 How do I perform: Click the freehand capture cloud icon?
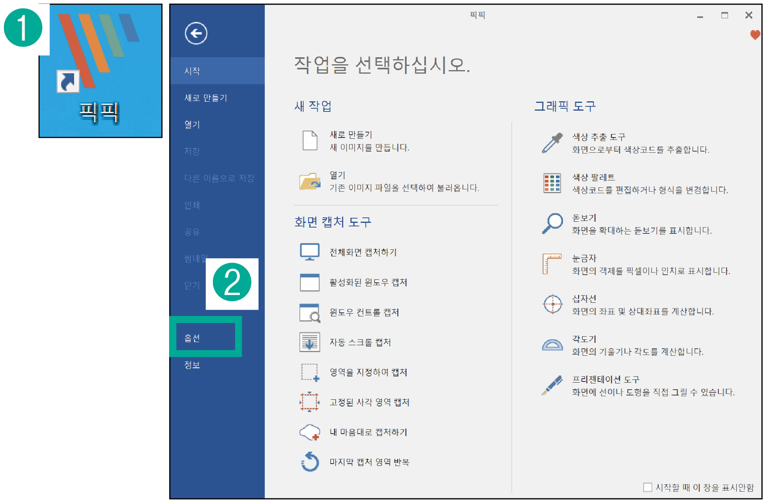[x=310, y=432]
